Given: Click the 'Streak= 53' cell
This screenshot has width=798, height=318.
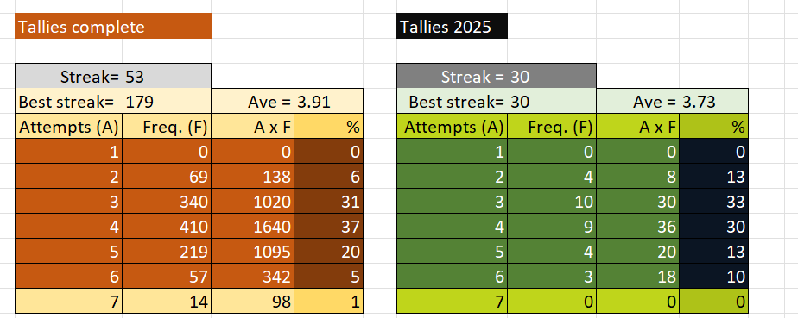Looking at the screenshot, I should coord(113,76).
